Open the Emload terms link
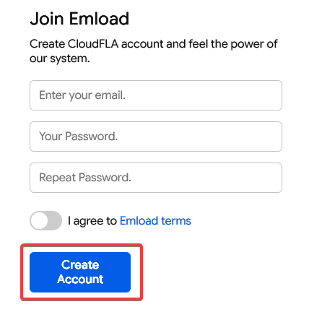Image resolution: width=335 pixels, height=325 pixels. click(155, 221)
